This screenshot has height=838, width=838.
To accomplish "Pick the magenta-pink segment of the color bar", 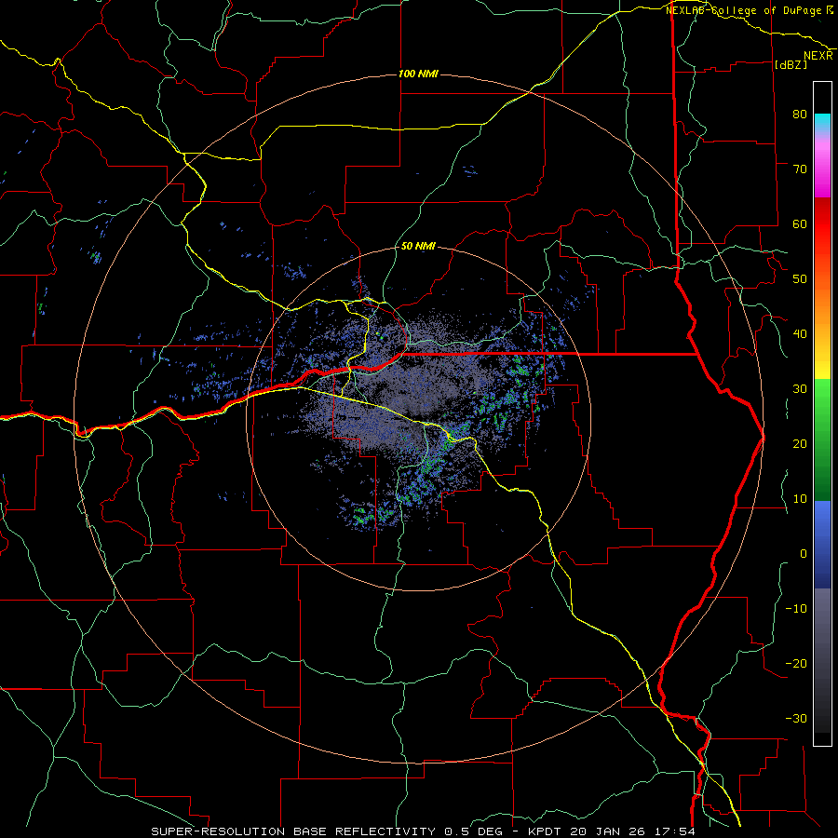I will pyautogui.click(x=822, y=167).
